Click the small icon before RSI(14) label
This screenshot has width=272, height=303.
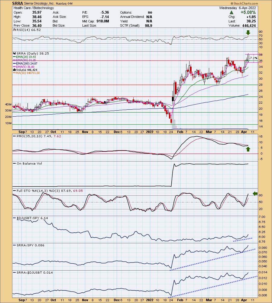point(14,30)
